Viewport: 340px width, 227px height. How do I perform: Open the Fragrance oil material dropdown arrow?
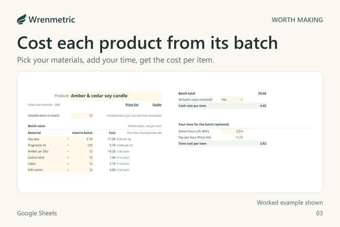tap(68, 145)
